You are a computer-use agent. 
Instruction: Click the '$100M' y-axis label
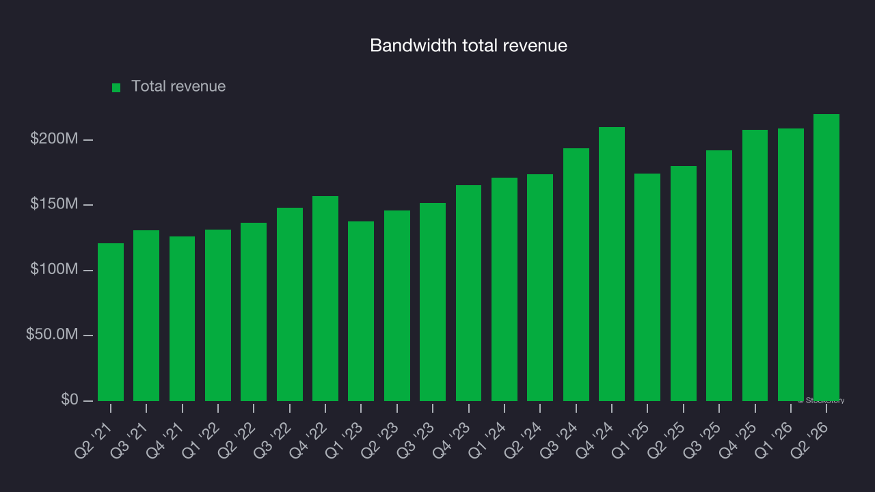[x=53, y=270]
